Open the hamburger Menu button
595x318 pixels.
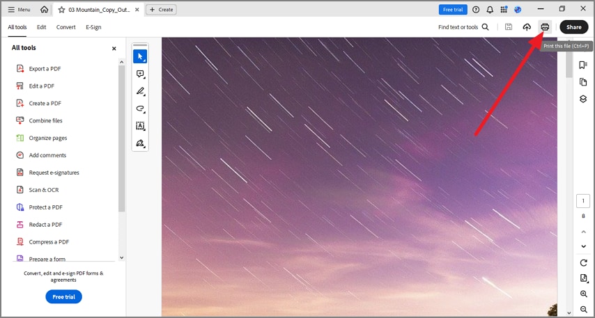coord(19,10)
